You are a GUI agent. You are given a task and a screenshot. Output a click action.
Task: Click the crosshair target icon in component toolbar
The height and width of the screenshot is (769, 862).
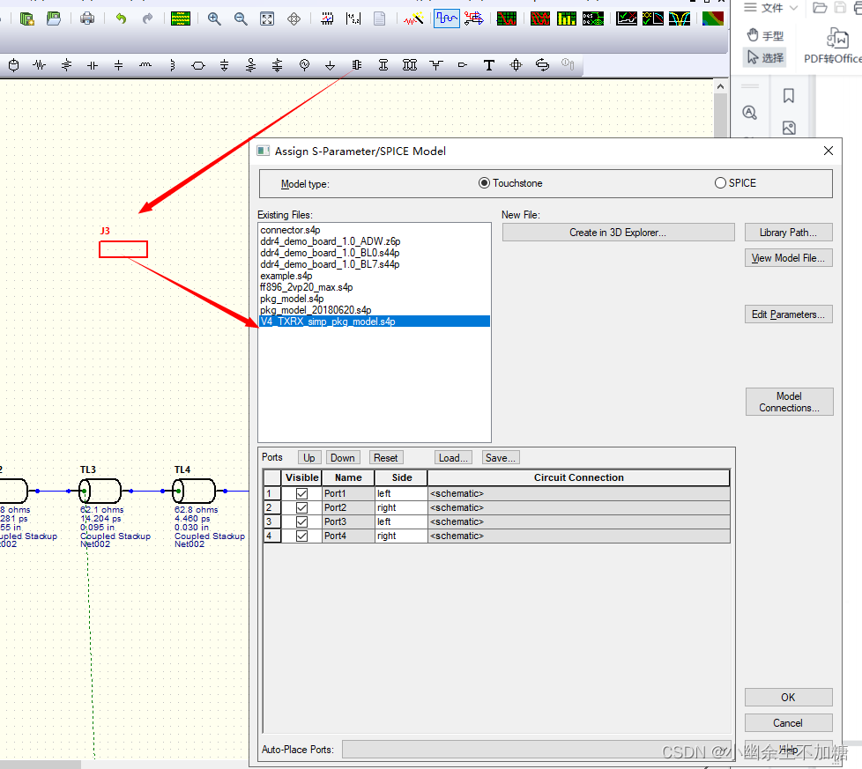coord(516,65)
